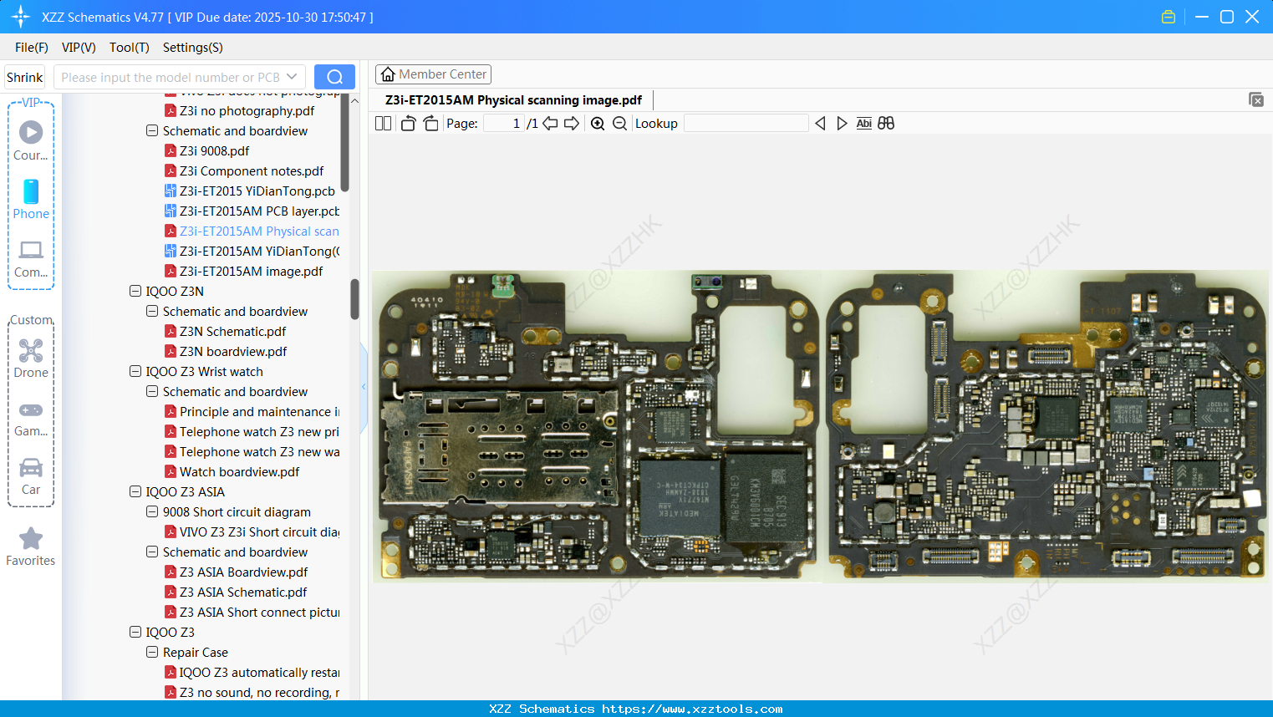Click the motherboard scan image
This screenshot has width=1273, height=717.
820,425
